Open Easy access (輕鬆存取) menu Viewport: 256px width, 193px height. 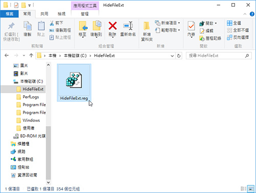pyautogui.click(x=167, y=30)
